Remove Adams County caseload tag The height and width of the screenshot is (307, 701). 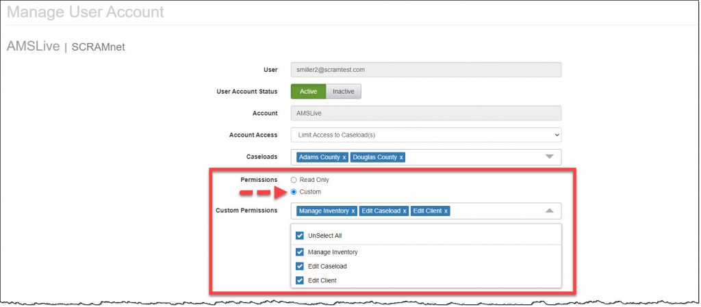pyautogui.click(x=344, y=157)
